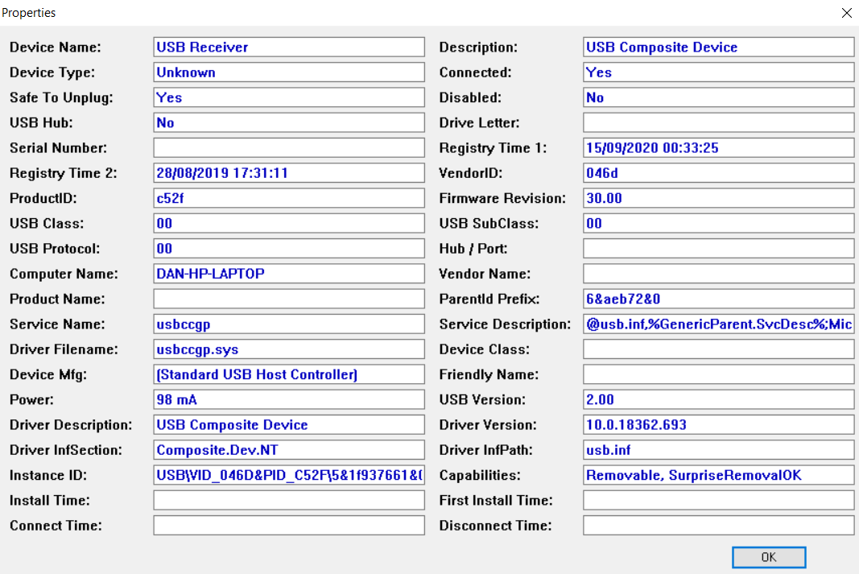
Task: Click the Capabilities field
Action: coord(718,476)
